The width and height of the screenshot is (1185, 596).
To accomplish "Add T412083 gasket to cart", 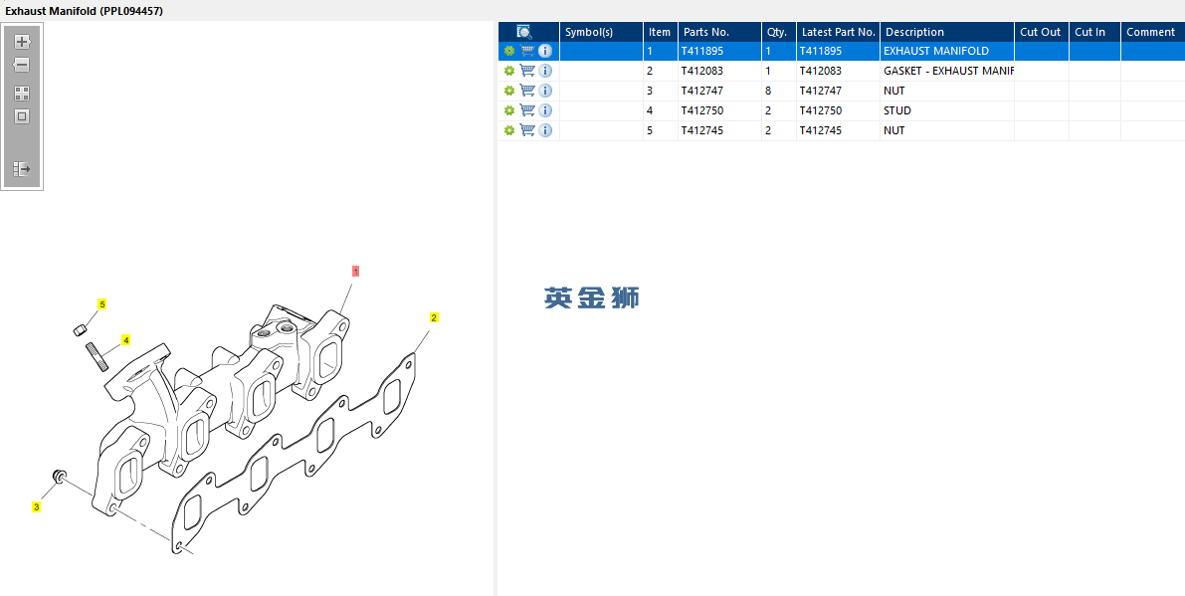I will click(x=527, y=71).
